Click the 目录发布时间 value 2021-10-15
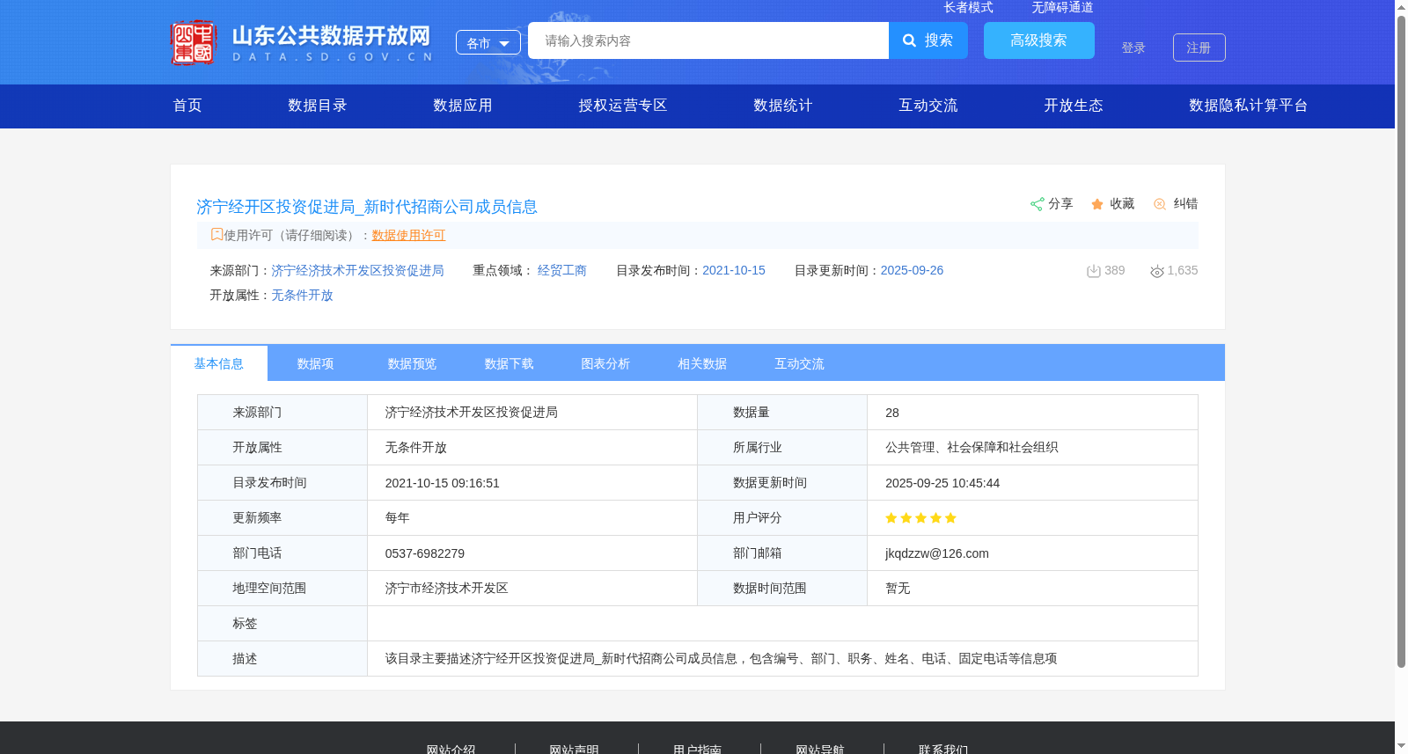The width and height of the screenshot is (1408, 754). (734, 270)
